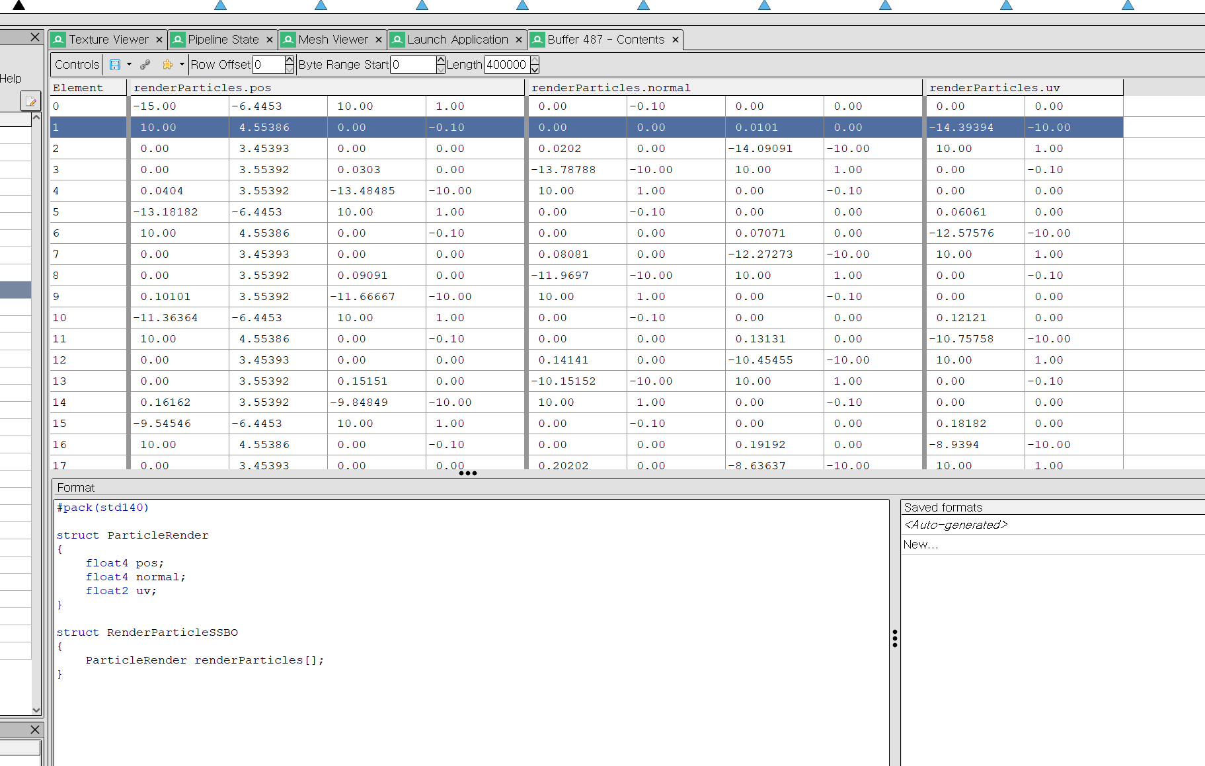
Task: Click the Pipeline State tab icon
Action: point(178,40)
